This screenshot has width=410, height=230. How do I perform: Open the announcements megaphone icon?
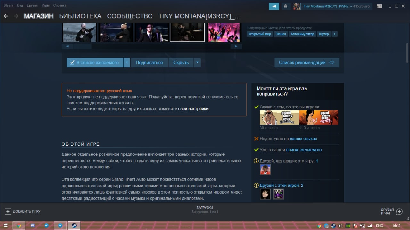point(274,6)
